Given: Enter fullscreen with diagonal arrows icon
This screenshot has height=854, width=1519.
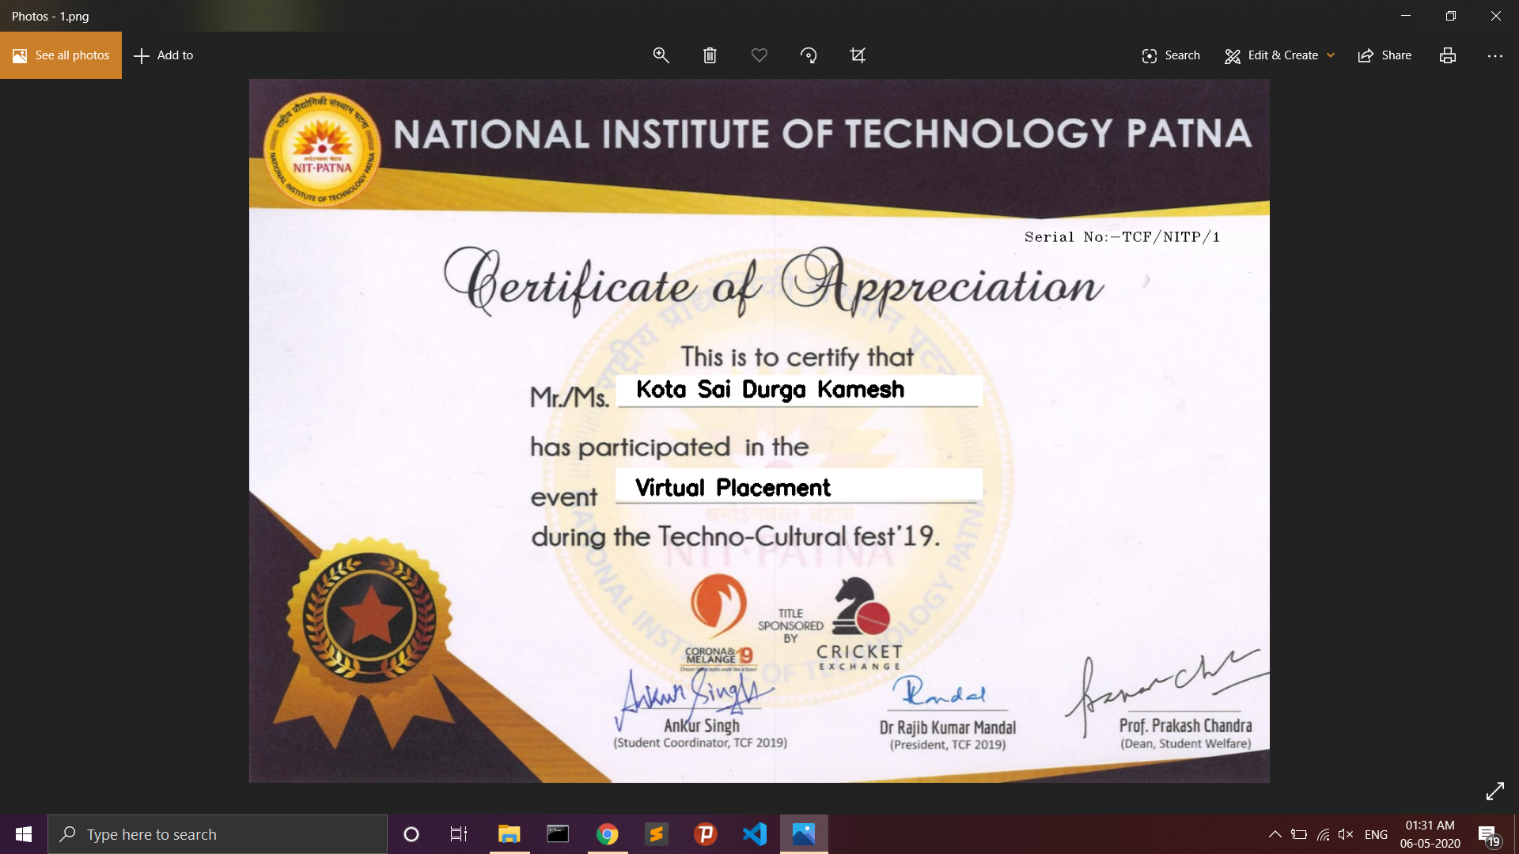Looking at the screenshot, I should 1494,791.
